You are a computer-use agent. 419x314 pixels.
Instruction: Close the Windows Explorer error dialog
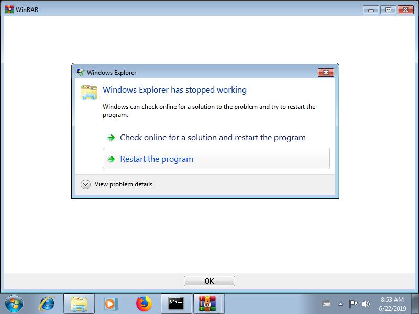[326, 72]
